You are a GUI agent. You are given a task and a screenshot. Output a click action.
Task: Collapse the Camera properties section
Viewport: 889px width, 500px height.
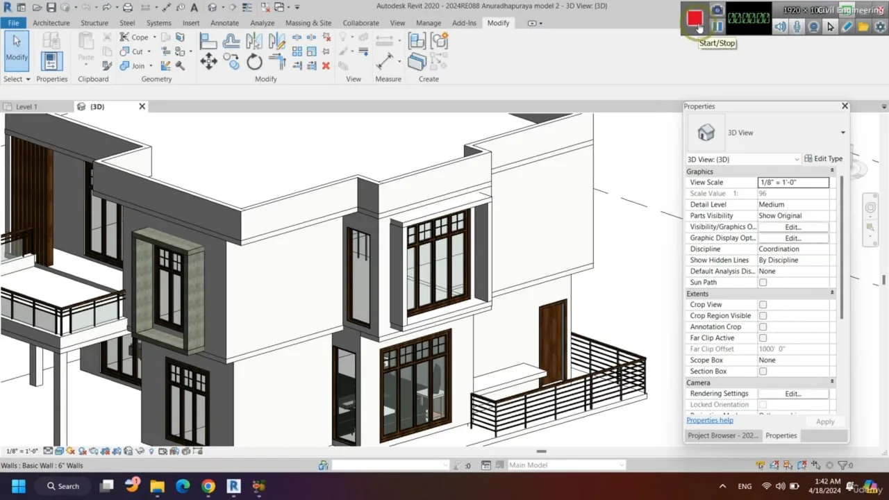832,383
